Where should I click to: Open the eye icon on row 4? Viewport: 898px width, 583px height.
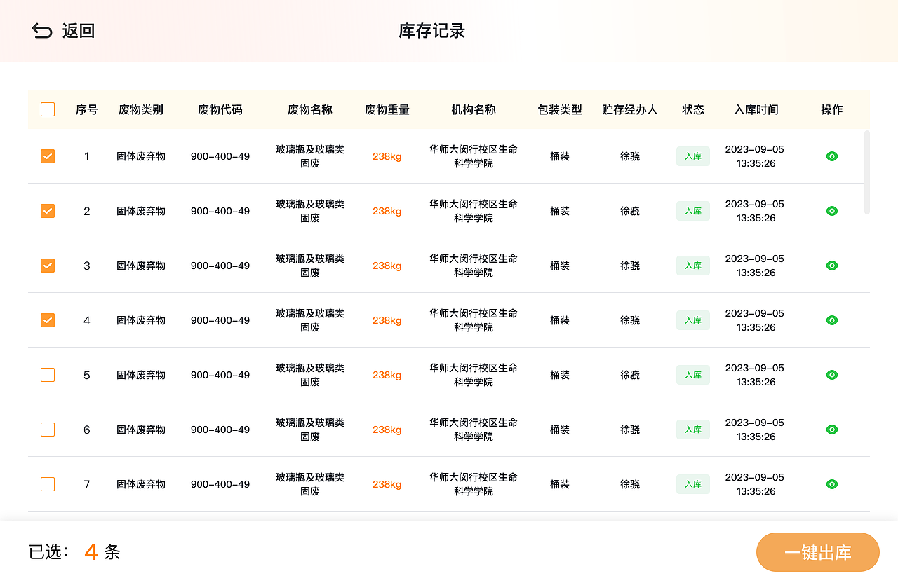(831, 320)
